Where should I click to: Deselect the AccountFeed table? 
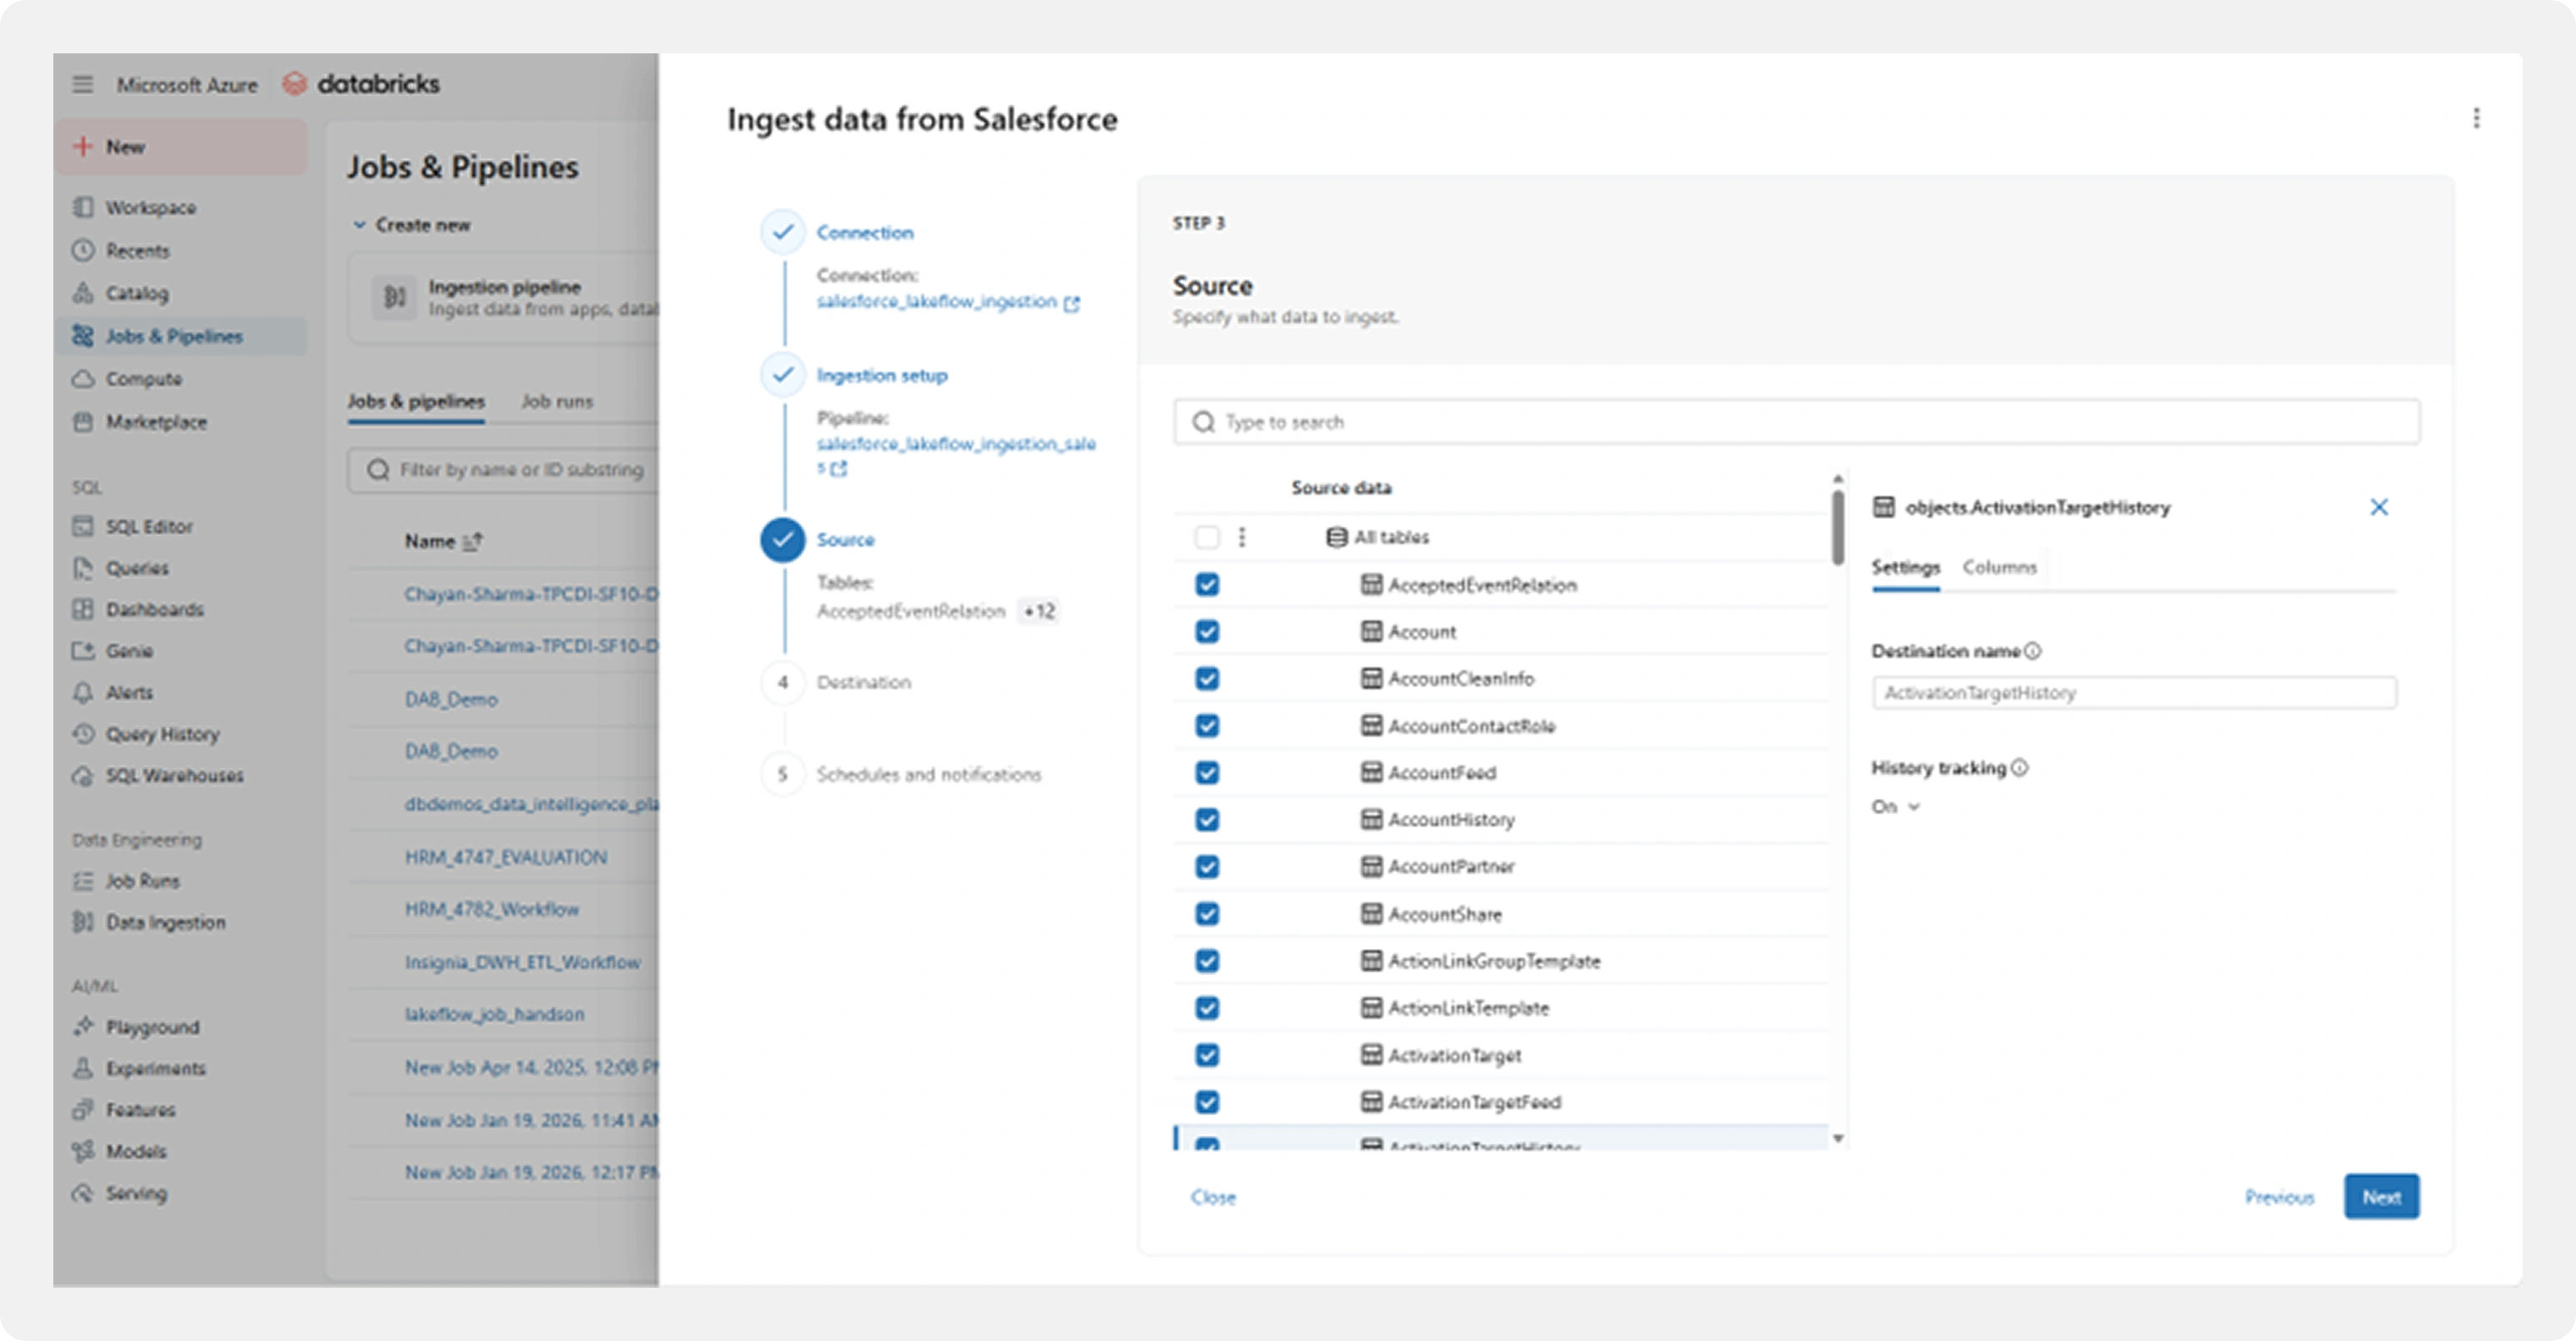pyautogui.click(x=1207, y=772)
